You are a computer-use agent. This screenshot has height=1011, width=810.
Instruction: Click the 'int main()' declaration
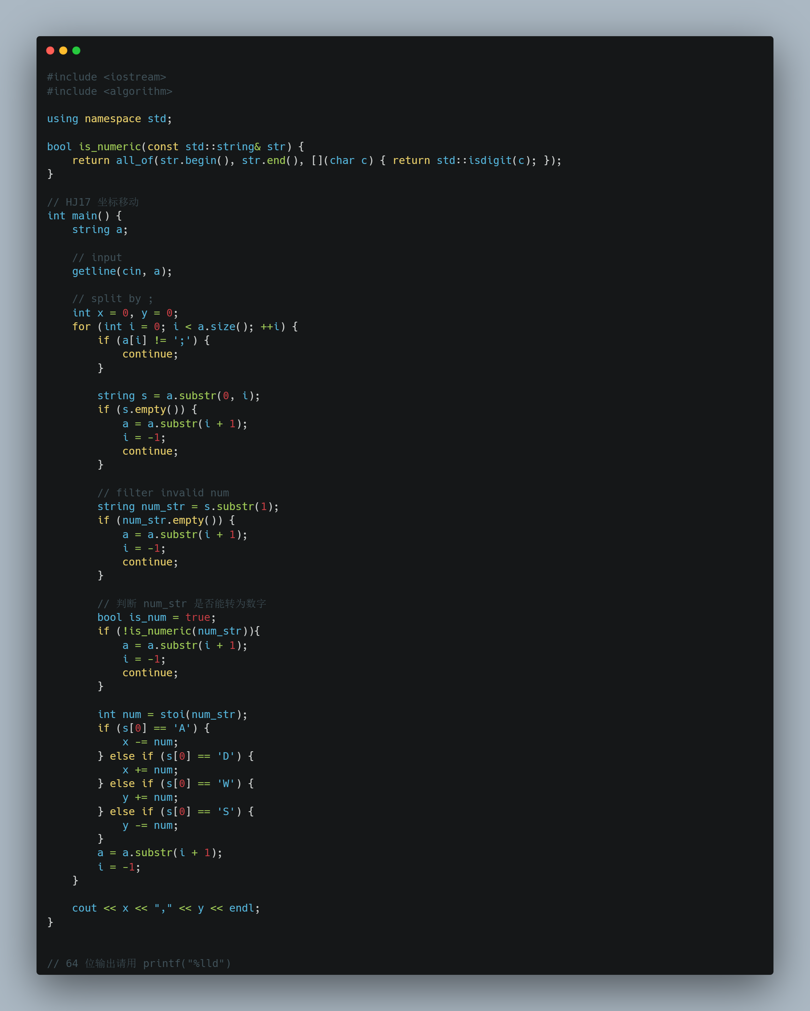pyautogui.click(x=84, y=216)
